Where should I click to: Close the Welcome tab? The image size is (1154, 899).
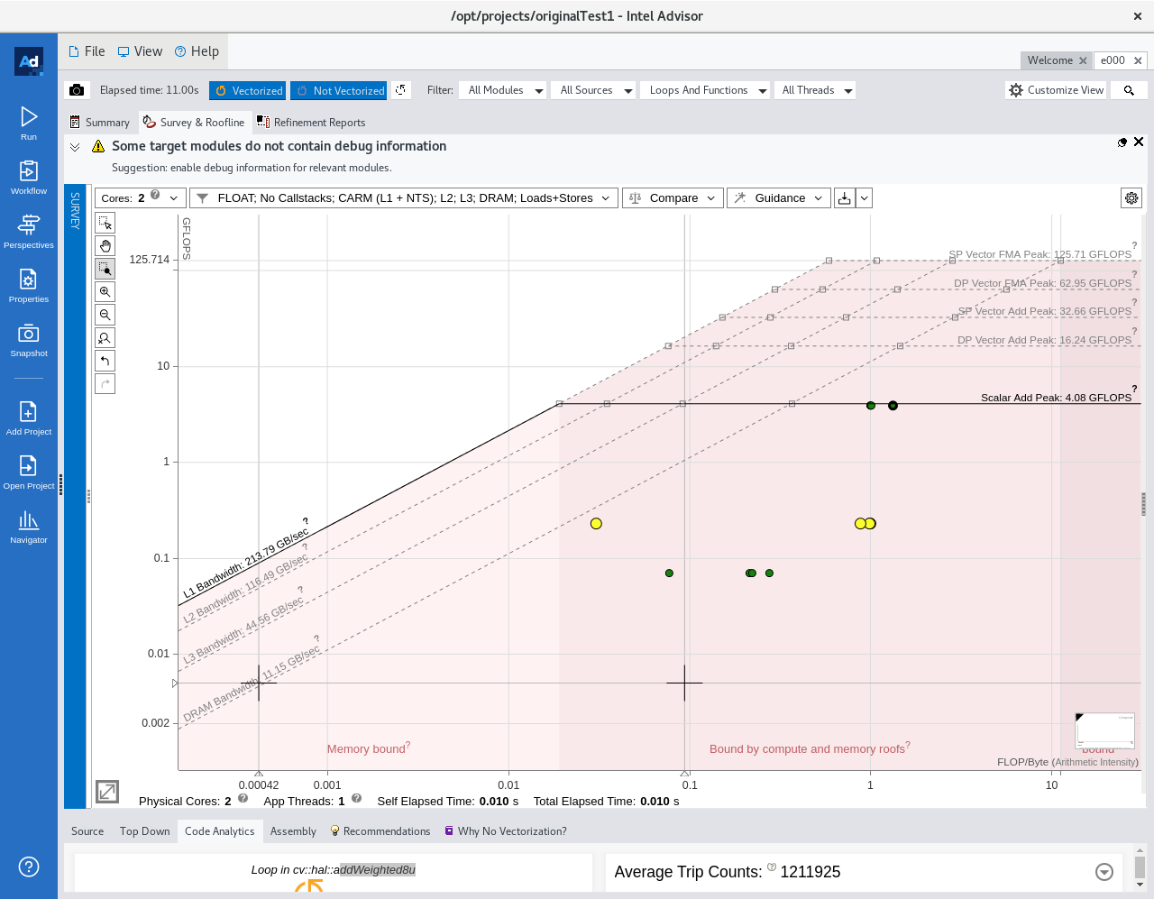[1083, 60]
